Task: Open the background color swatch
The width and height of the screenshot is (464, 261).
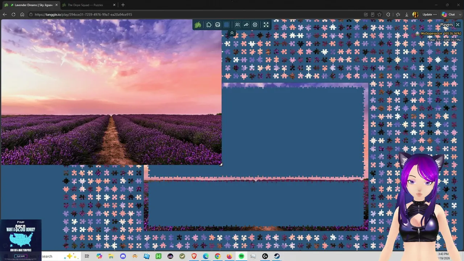Action: point(227,25)
